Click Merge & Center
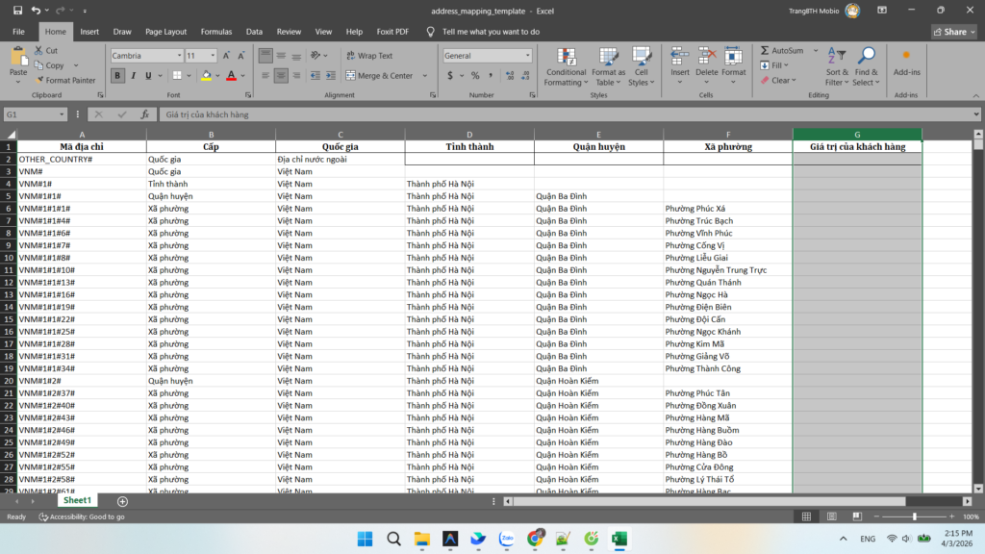The height and width of the screenshot is (554, 985). point(379,76)
